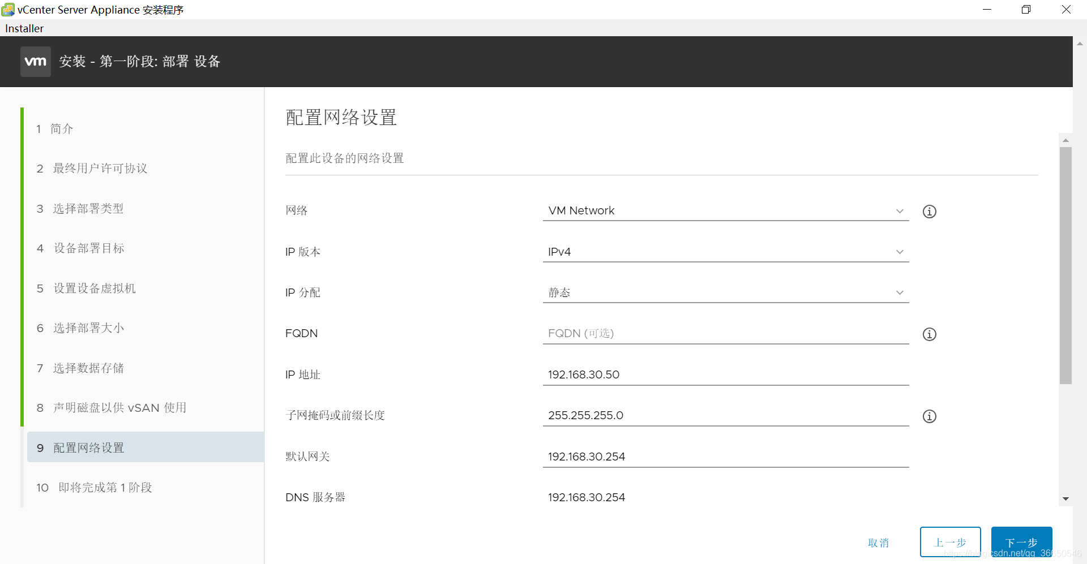The width and height of the screenshot is (1087, 564).
Task: Click the info icon next to 网络 dropdown
Action: (x=929, y=212)
